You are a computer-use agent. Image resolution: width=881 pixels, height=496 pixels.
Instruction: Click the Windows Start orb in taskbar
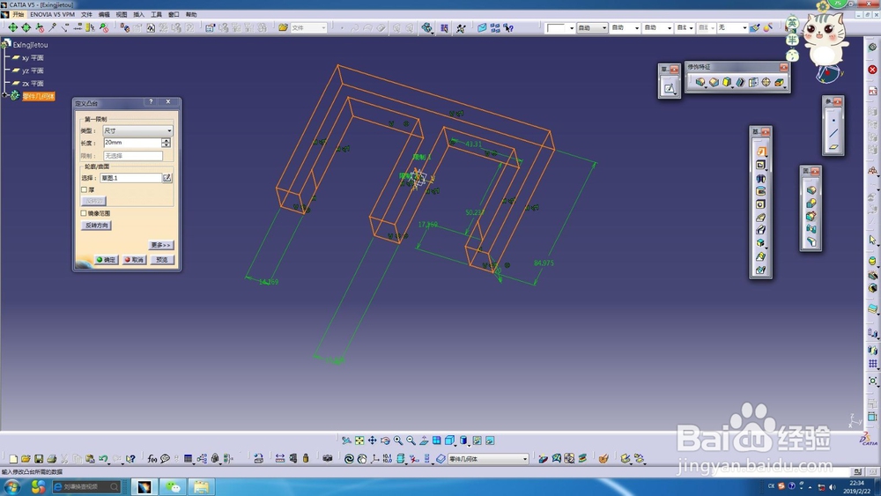pos(12,486)
